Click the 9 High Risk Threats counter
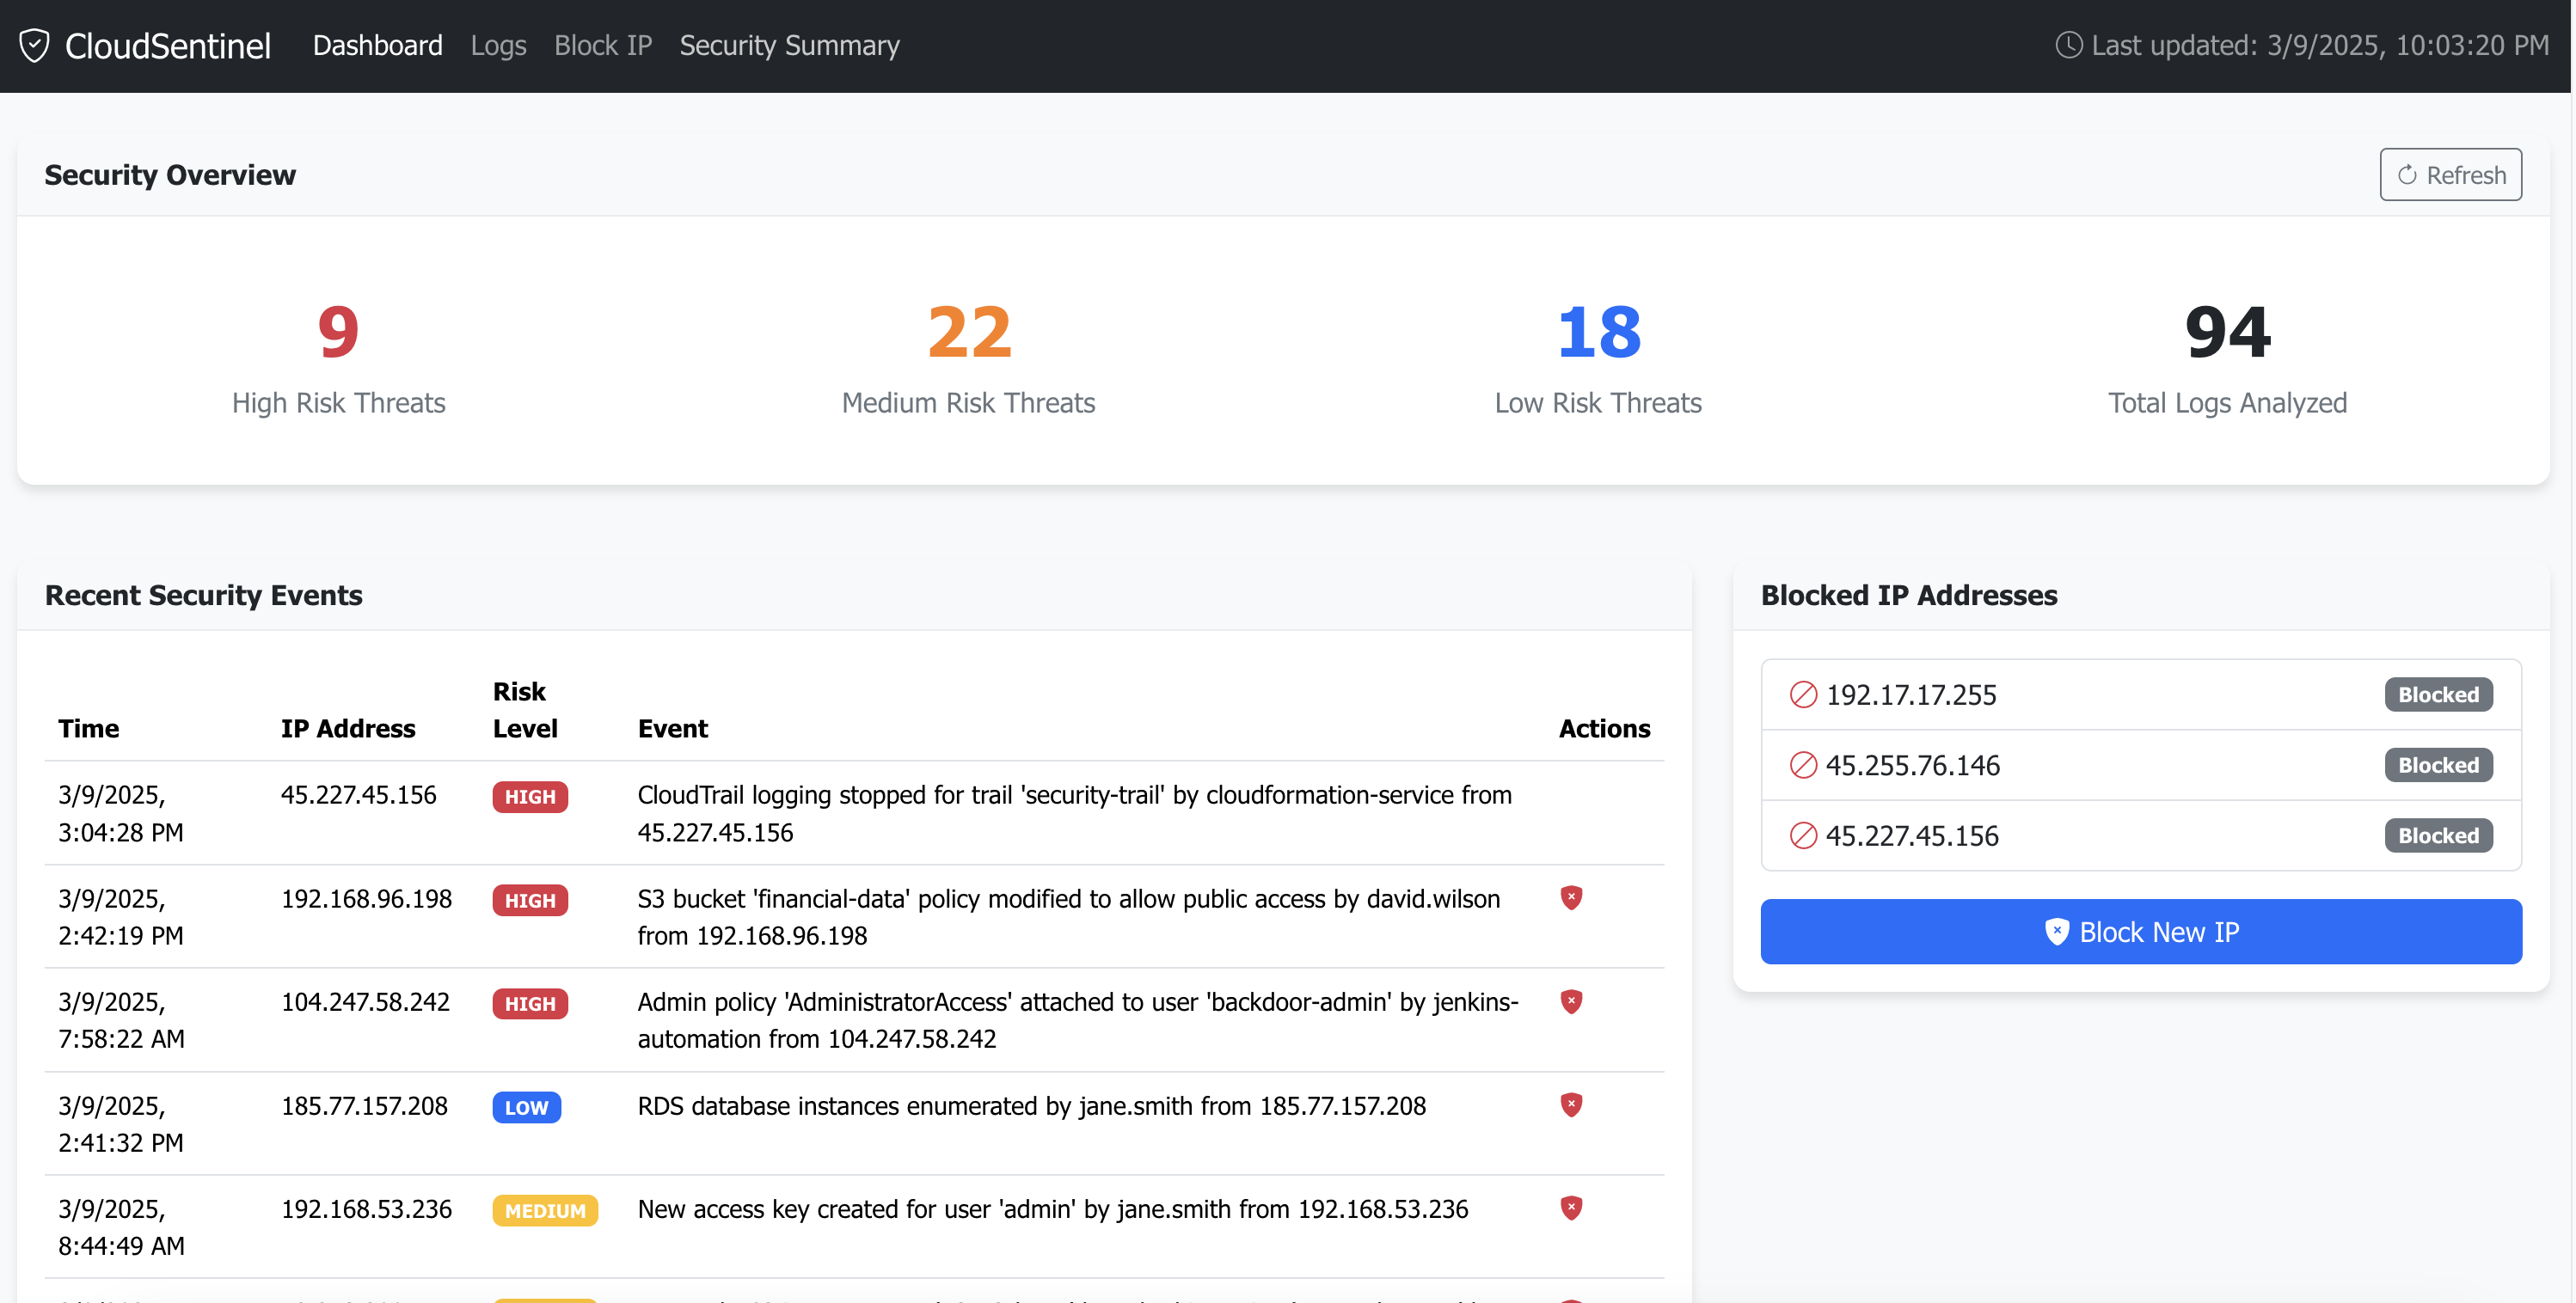2576x1303 pixels. 338,333
